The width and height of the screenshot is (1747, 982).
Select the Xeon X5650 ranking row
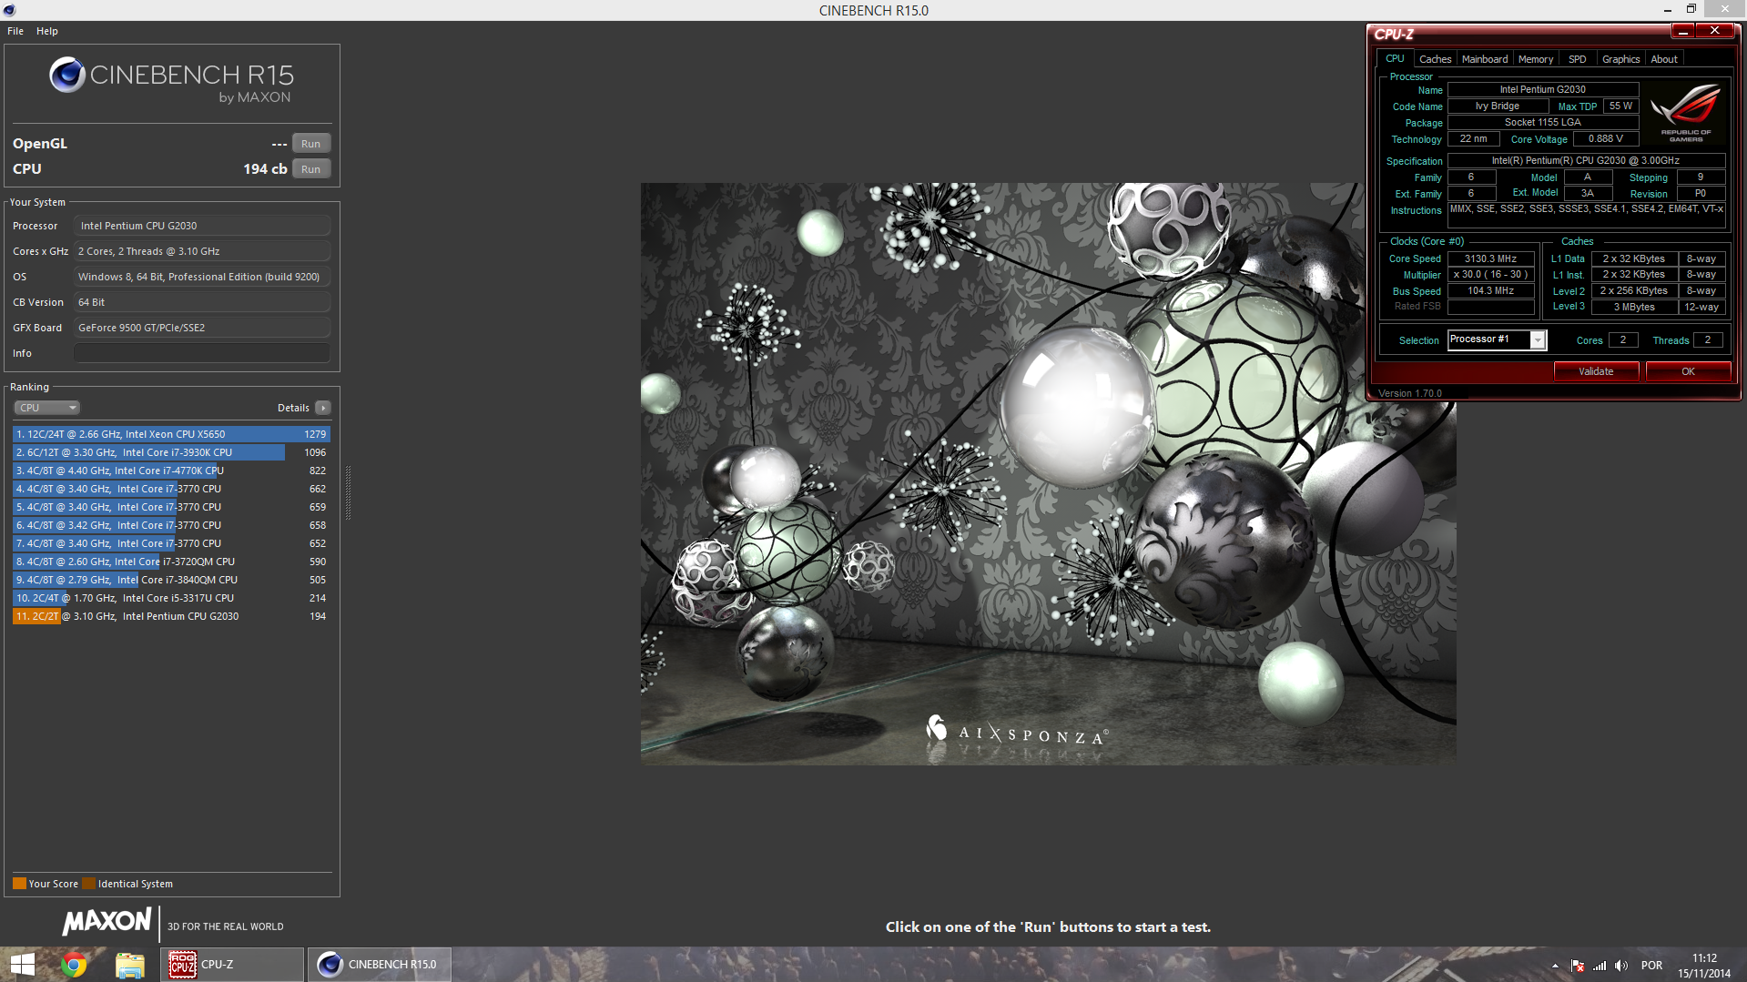171,434
